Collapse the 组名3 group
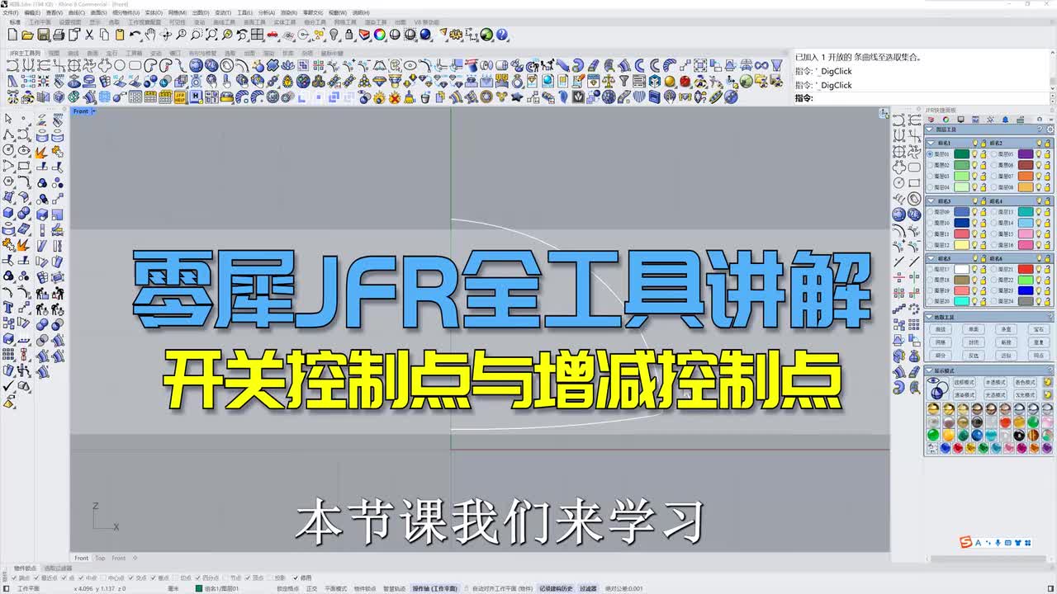The width and height of the screenshot is (1057, 594). [x=931, y=200]
